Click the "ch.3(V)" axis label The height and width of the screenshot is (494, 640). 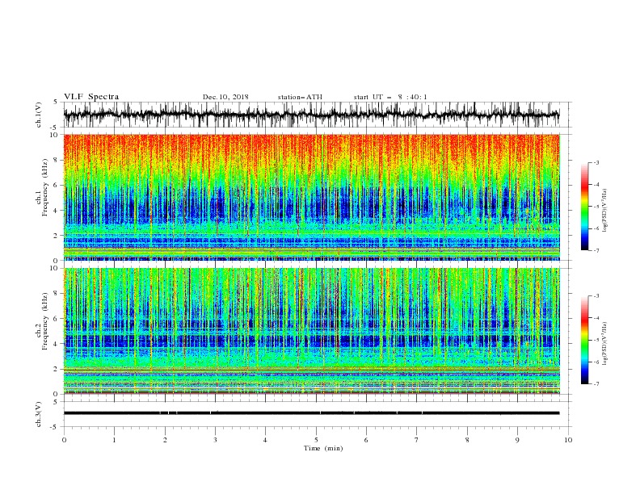[39, 414]
